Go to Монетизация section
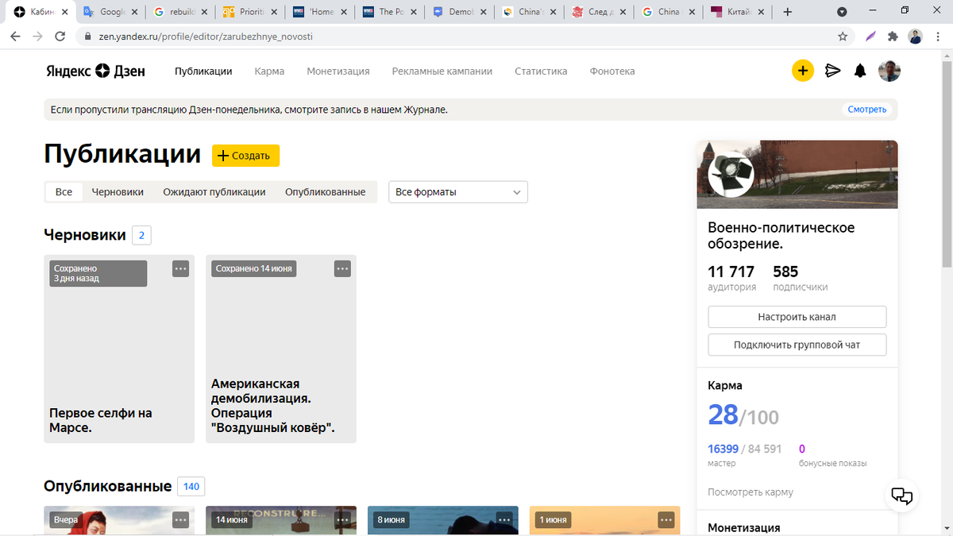Screen dimensions: 953x536 pyautogui.click(x=338, y=71)
